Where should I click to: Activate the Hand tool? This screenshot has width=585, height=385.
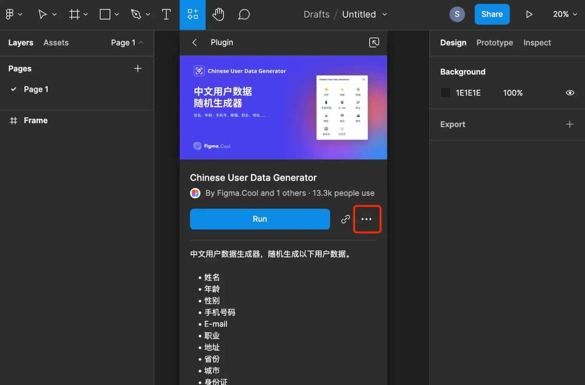pos(218,15)
